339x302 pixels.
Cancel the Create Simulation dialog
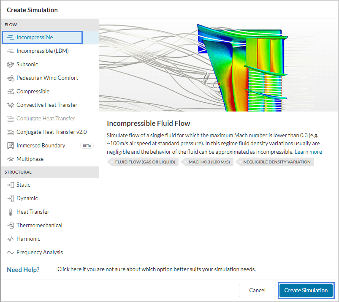pyautogui.click(x=257, y=290)
